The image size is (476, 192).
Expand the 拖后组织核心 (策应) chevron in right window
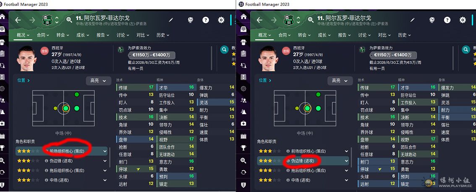(x=346, y=171)
